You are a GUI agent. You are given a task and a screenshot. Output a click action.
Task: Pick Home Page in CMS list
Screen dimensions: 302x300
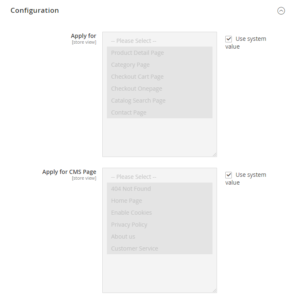point(126,201)
